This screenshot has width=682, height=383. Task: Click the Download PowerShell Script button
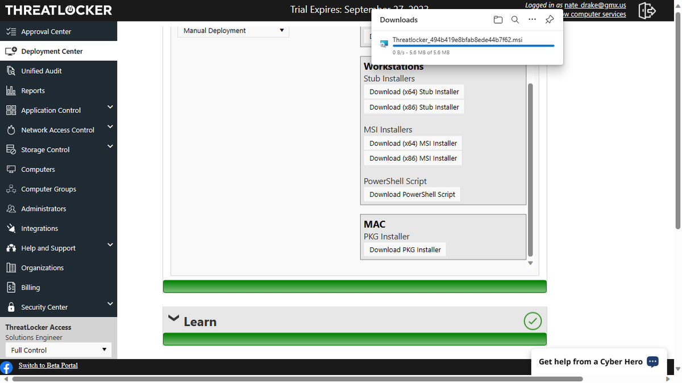click(x=412, y=194)
